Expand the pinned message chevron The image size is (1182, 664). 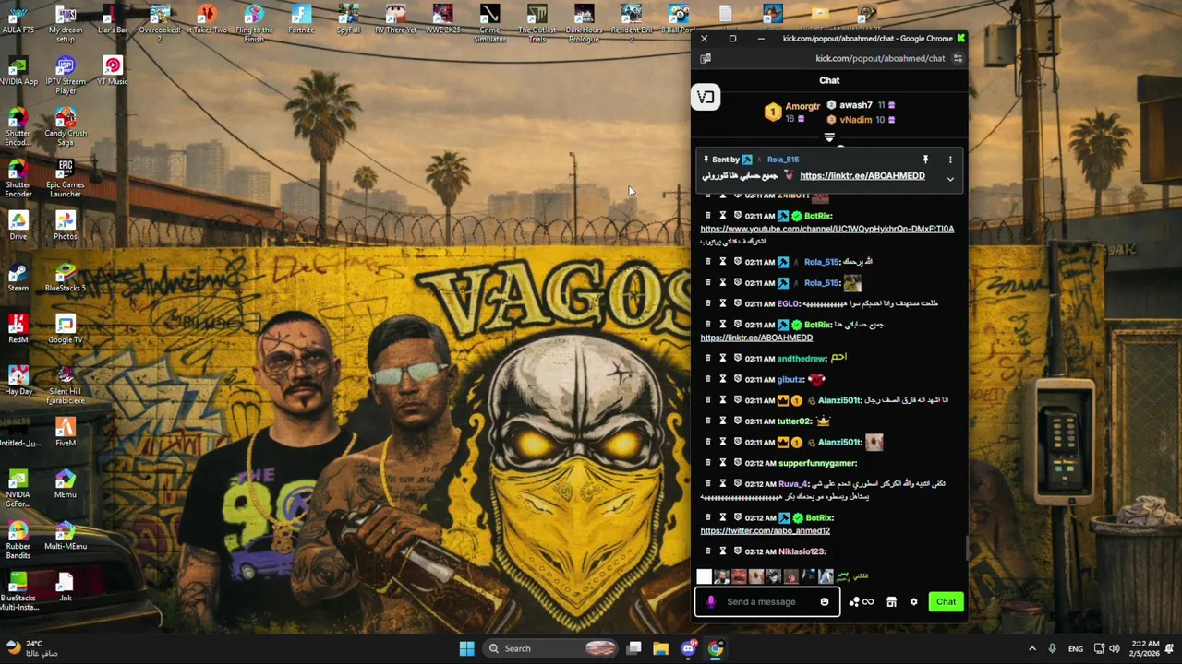[x=950, y=179]
